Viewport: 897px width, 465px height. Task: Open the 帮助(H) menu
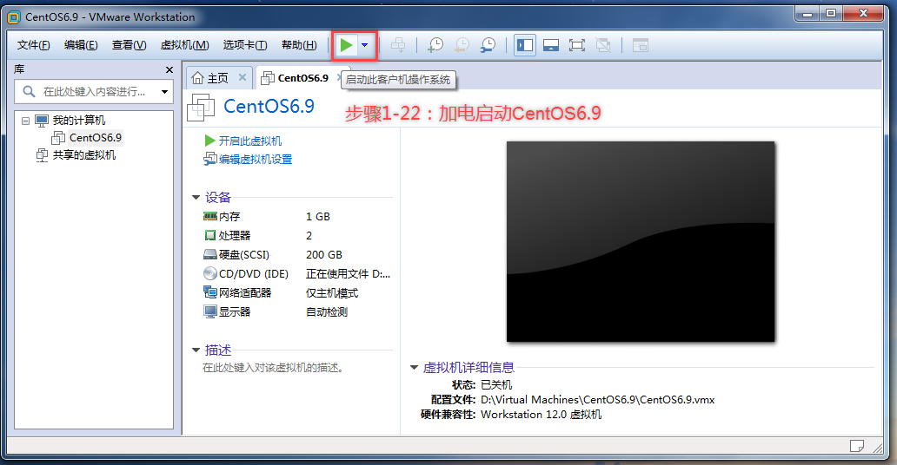pos(299,45)
